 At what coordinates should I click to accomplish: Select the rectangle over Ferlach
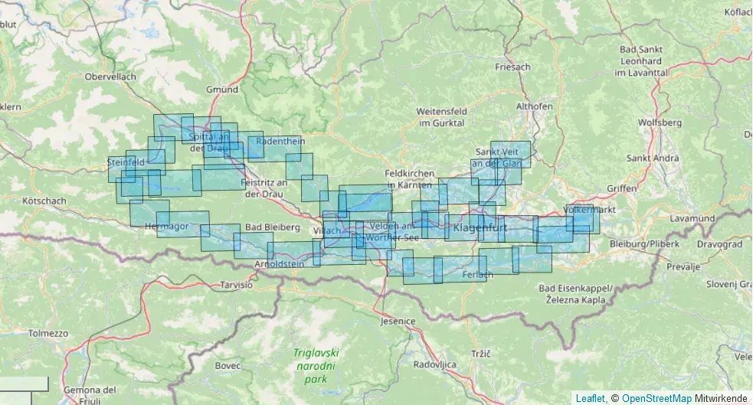coord(460,269)
